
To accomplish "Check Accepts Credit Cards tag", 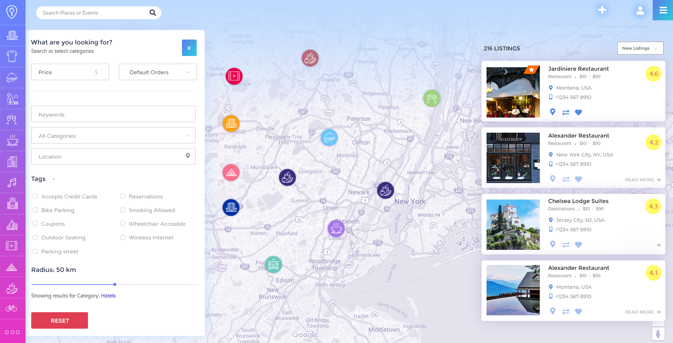I will (x=35, y=196).
